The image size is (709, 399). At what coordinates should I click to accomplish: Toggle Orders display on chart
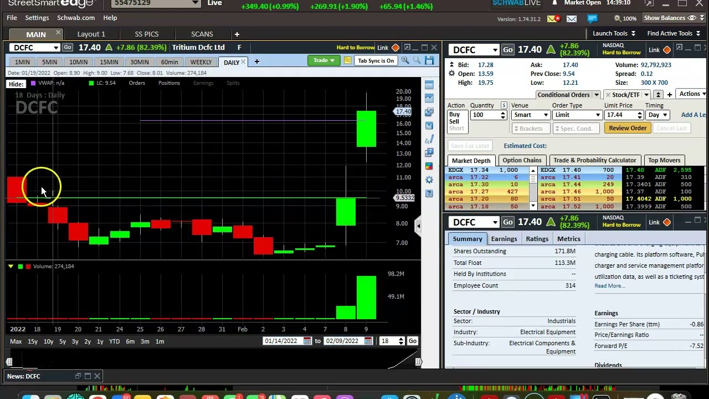point(137,83)
